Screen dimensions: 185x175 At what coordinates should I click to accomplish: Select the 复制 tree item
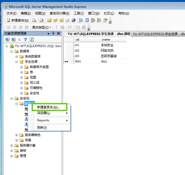23,151
